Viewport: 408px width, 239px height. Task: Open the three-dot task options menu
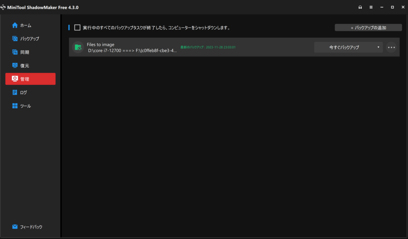[391, 47]
